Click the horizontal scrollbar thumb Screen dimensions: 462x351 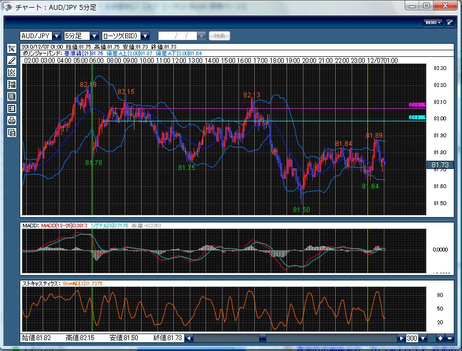coord(262,338)
